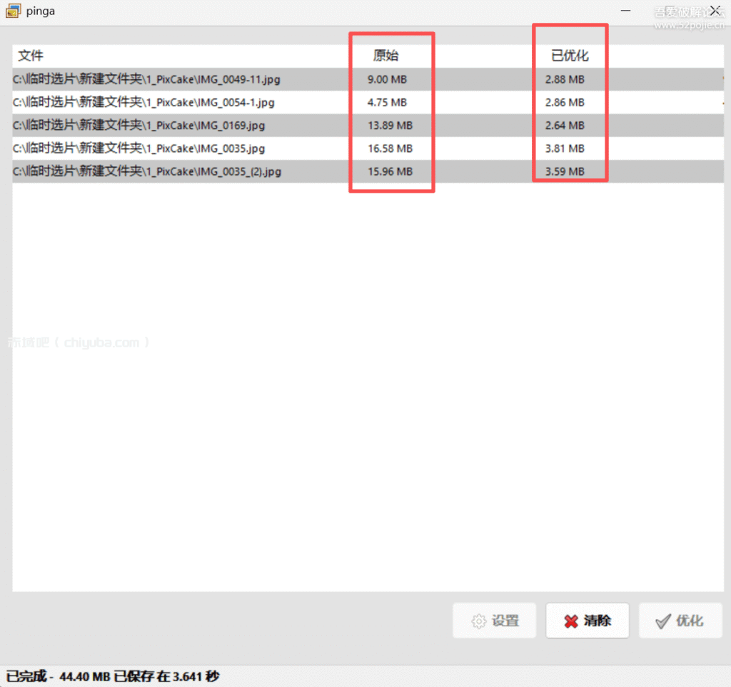Select the IMG_0035.jpg file row
The height and width of the screenshot is (687, 731).
click(x=139, y=148)
